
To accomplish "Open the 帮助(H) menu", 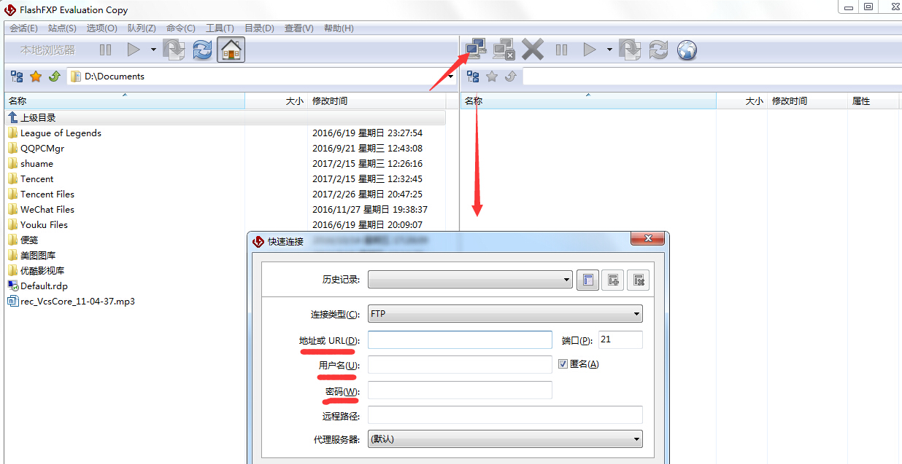I will 338,28.
